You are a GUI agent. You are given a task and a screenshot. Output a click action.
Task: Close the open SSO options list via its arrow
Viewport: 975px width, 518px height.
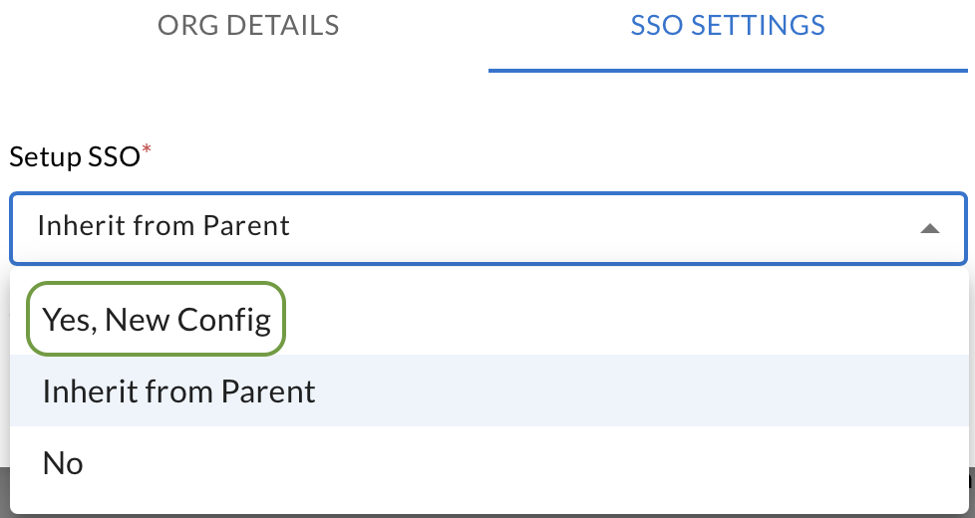(x=929, y=228)
